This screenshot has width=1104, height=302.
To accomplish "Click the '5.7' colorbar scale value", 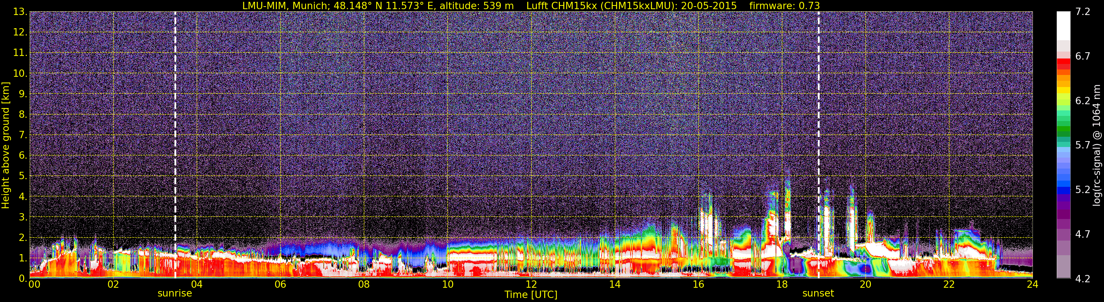I will [x=1083, y=145].
